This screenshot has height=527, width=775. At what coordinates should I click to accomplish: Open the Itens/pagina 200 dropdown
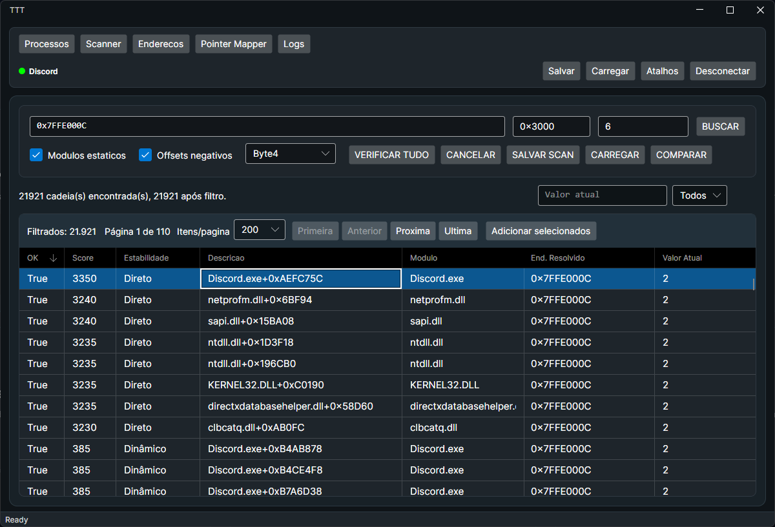tap(259, 230)
